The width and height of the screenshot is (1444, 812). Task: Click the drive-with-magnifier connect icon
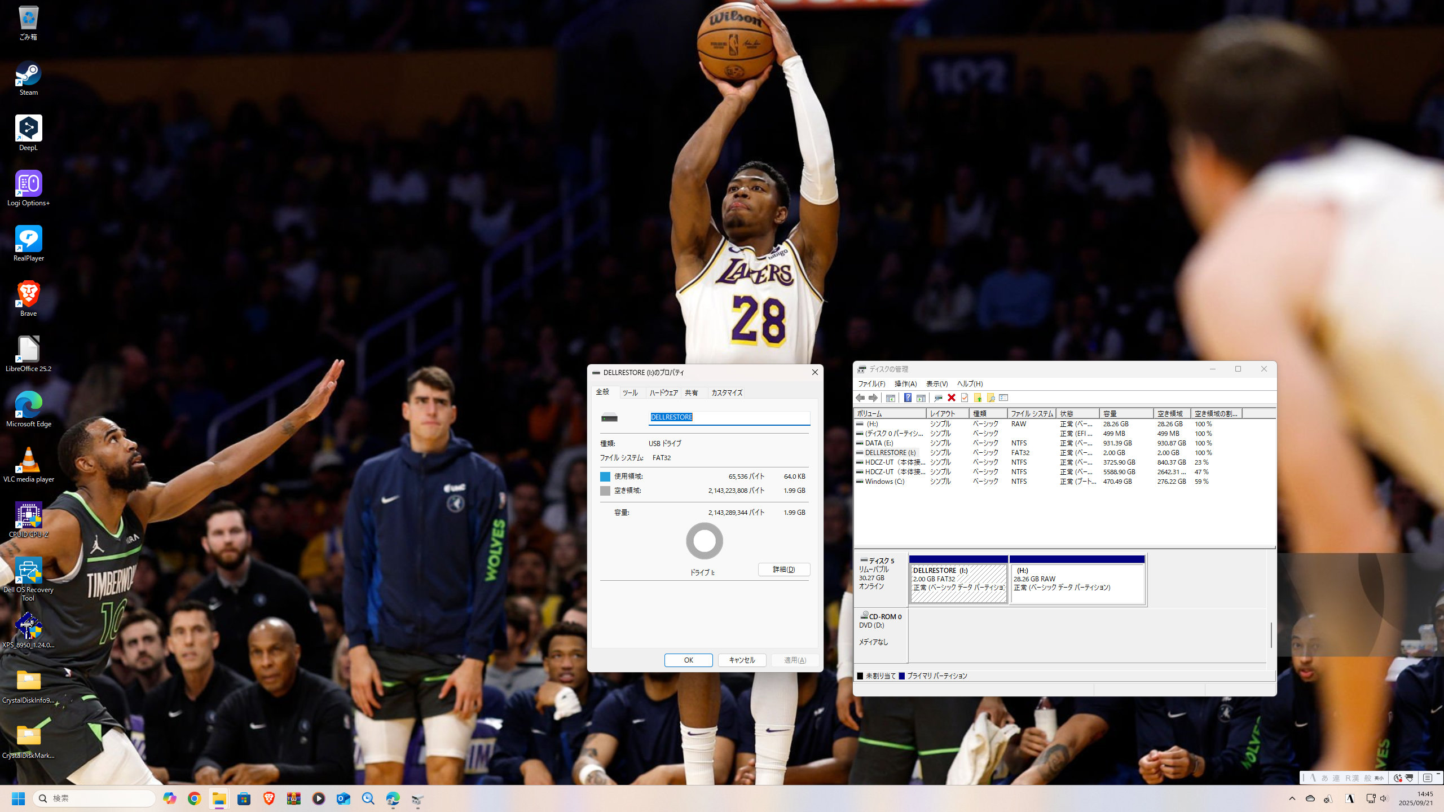938,398
